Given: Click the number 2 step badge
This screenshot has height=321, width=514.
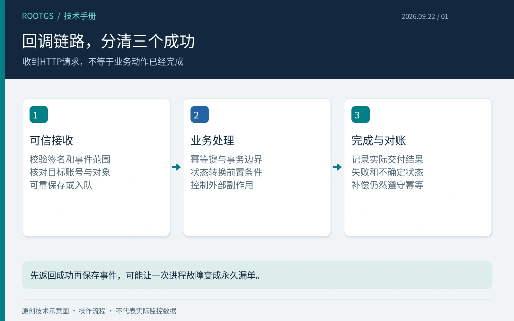Looking at the screenshot, I should (x=199, y=115).
